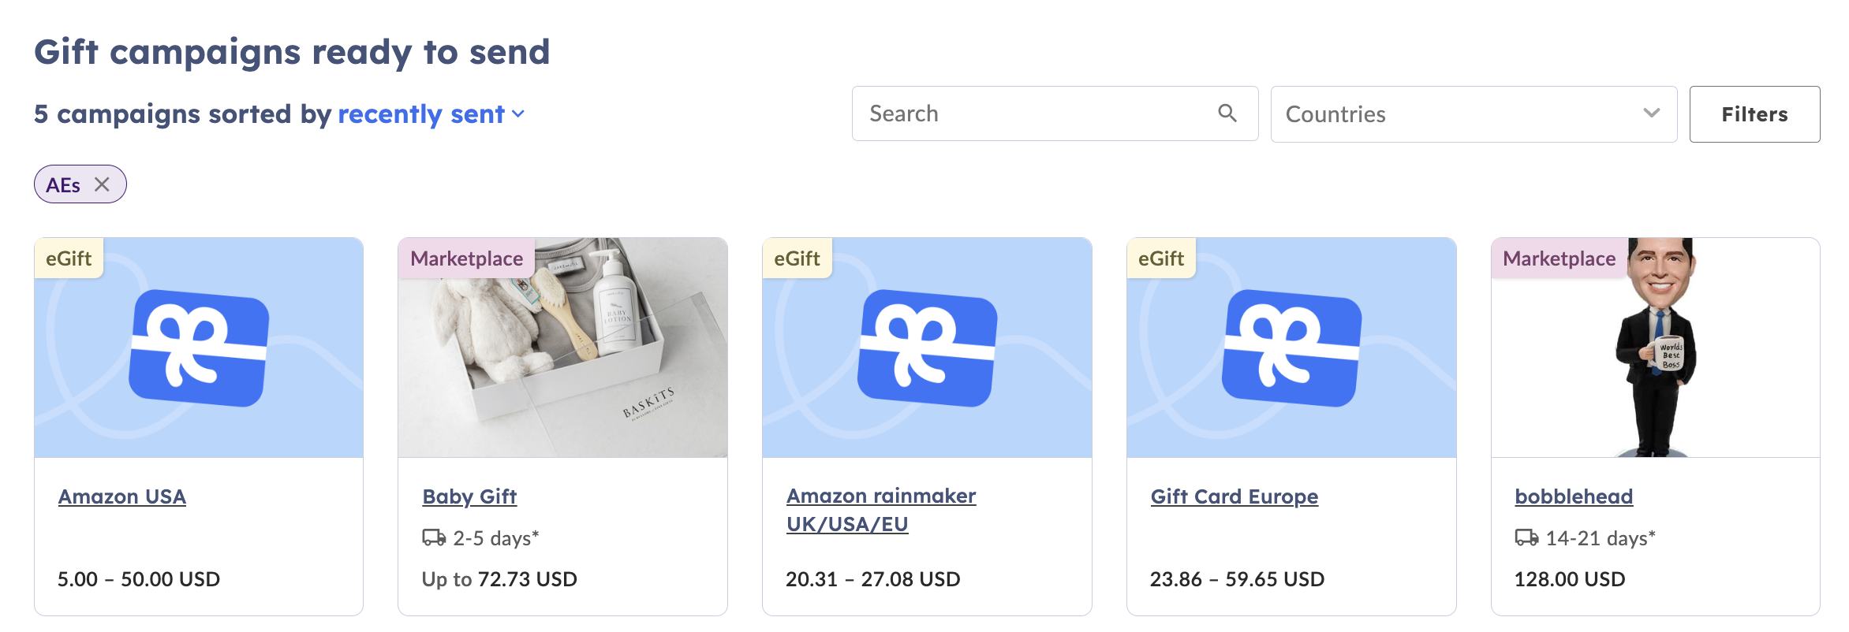Expand the Countries dropdown

click(x=1474, y=114)
